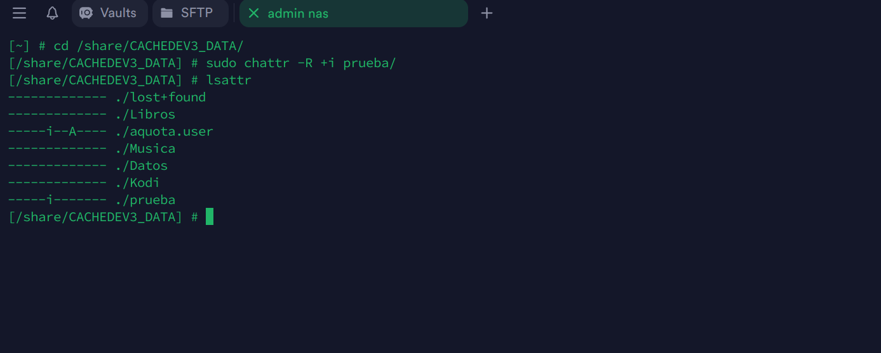The image size is (881, 353).
Task: Click the Vaults safe icon
Action: click(86, 13)
